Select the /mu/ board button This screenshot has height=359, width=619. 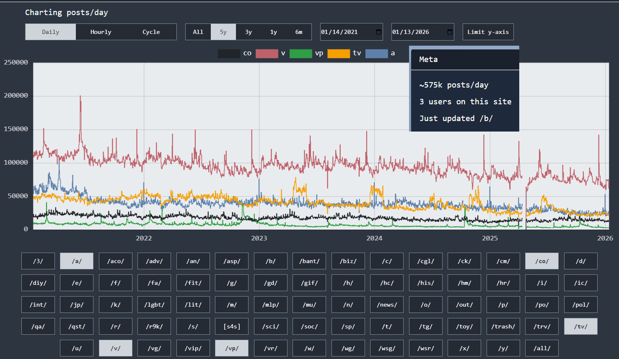pyautogui.click(x=309, y=305)
